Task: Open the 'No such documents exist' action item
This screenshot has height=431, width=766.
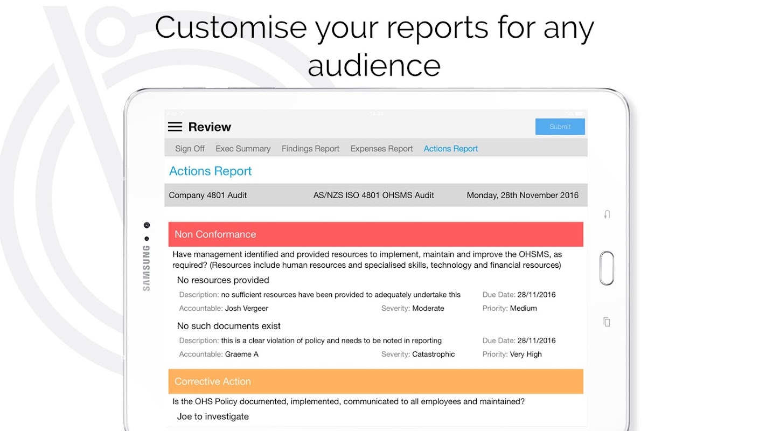Action: [x=229, y=326]
